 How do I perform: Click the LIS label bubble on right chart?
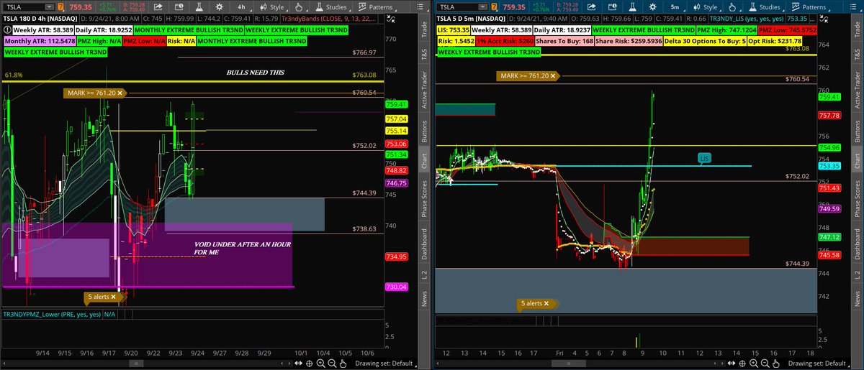pos(703,159)
